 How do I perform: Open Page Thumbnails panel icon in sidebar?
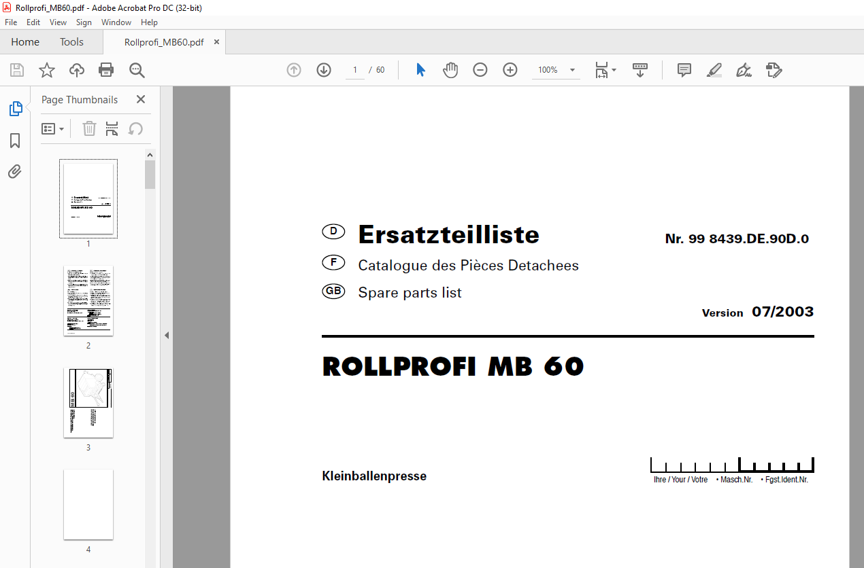point(15,109)
